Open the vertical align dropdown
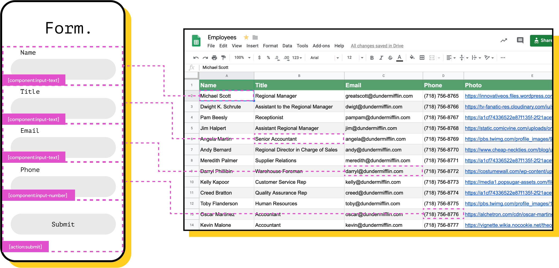This screenshot has height=268, width=559. point(464,58)
